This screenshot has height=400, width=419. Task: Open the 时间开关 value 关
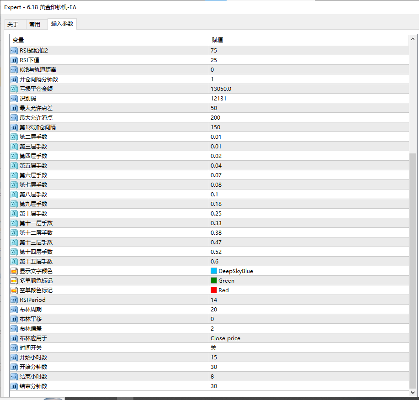click(x=213, y=348)
